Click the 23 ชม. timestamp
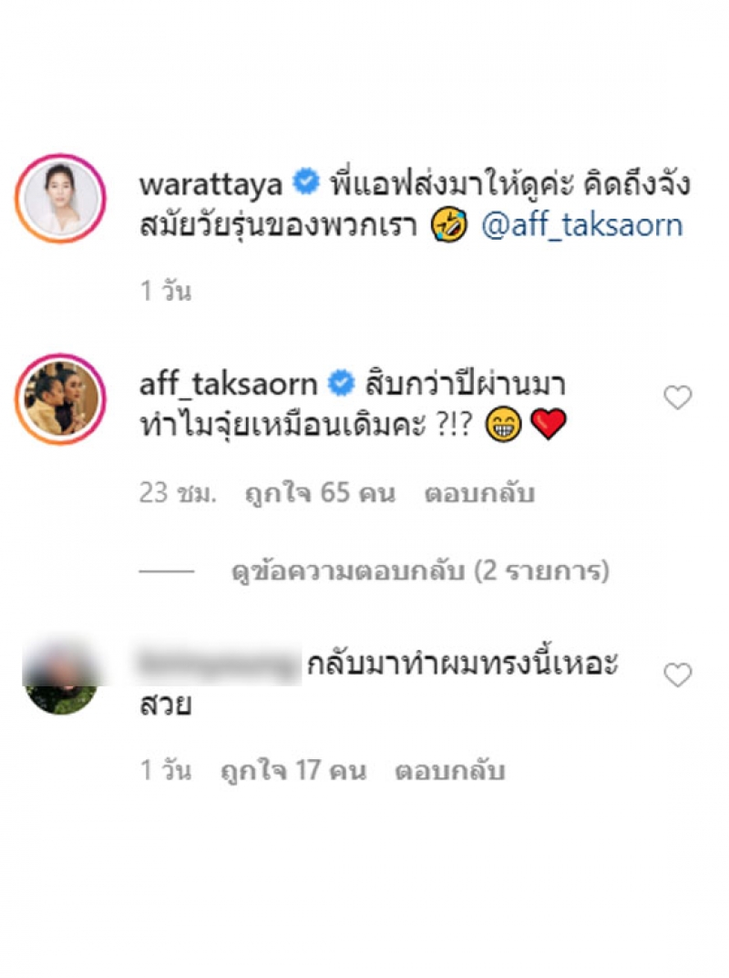Viewport: 729px width, 978px height. click(x=178, y=493)
